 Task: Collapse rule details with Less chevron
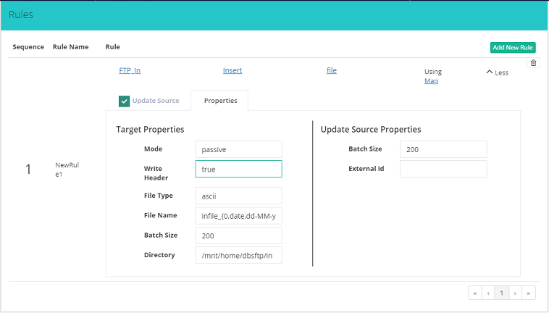pos(497,72)
